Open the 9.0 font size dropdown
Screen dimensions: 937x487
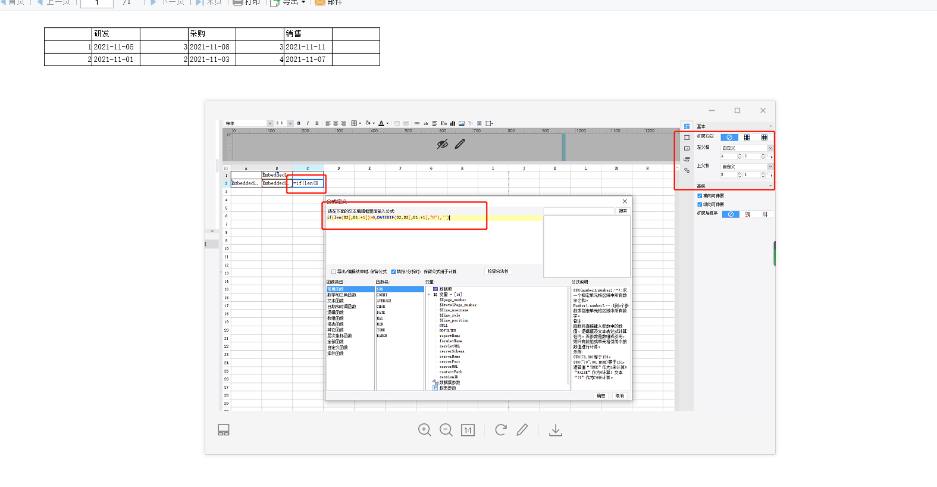[290, 123]
